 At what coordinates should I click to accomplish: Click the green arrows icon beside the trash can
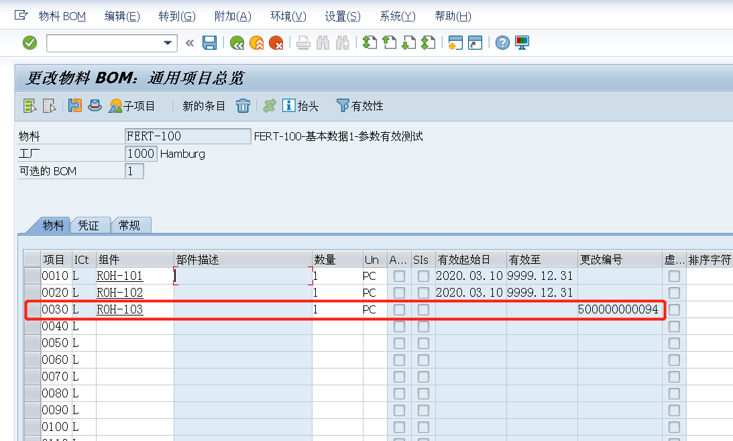270,106
